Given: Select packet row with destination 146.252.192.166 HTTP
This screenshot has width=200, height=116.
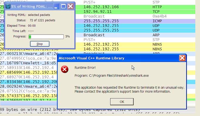Looking at the screenshot, I should point(135,7).
